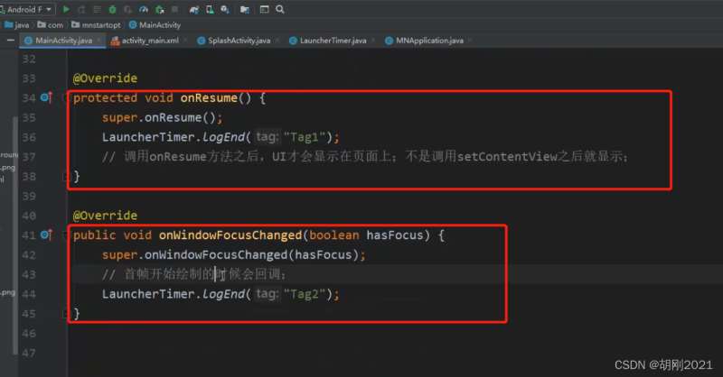
Task: Open the Device File Explorer folder icon
Action: pyautogui.click(x=245, y=9)
